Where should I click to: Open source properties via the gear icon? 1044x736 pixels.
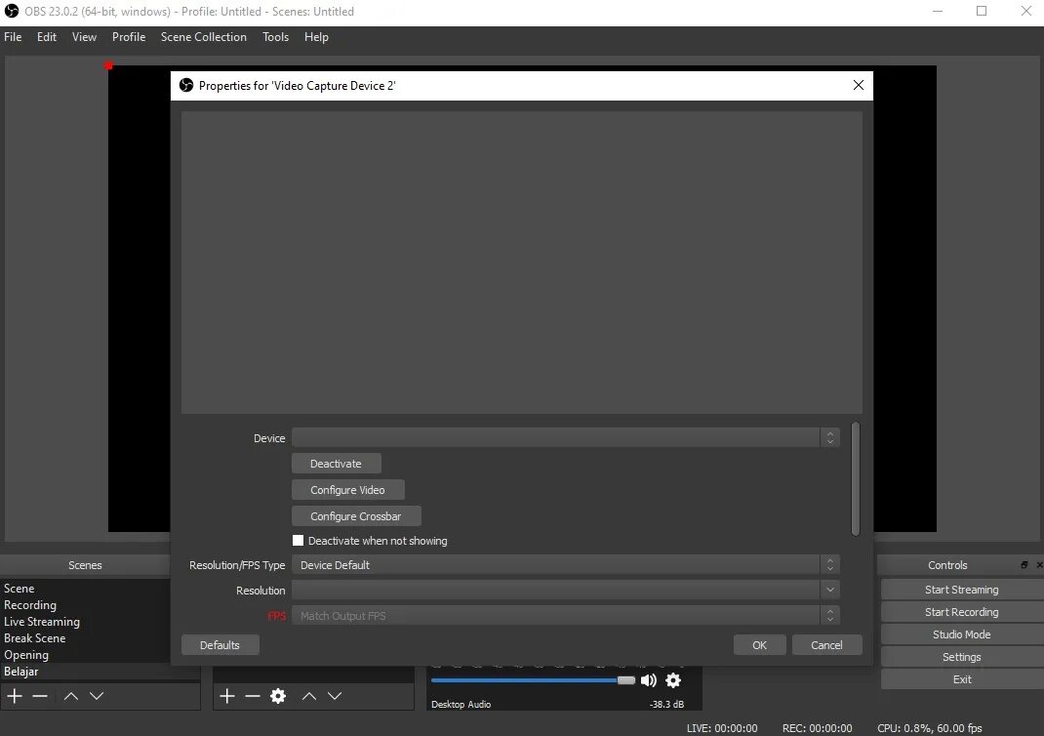point(278,695)
